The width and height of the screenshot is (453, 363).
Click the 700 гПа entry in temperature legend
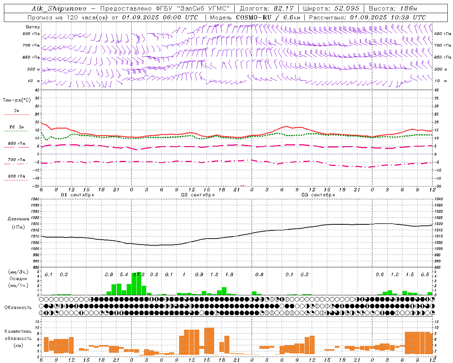pos(17,160)
